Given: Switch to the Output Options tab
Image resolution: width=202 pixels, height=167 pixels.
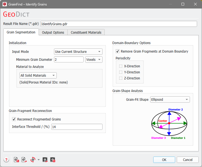Looking at the screenshot, I should coord(53,32).
